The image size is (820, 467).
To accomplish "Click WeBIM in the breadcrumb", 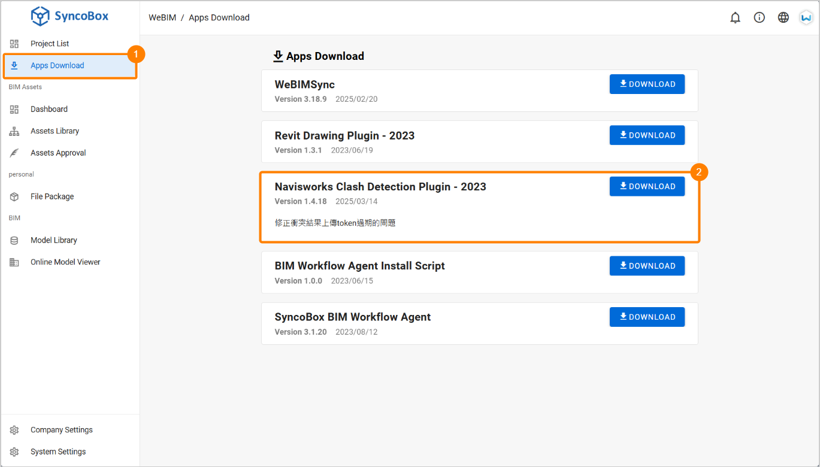I will tap(162, 17).
